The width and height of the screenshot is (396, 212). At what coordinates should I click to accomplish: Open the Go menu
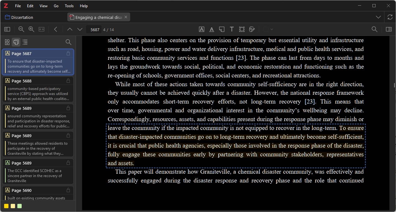(x=56, y=6)
